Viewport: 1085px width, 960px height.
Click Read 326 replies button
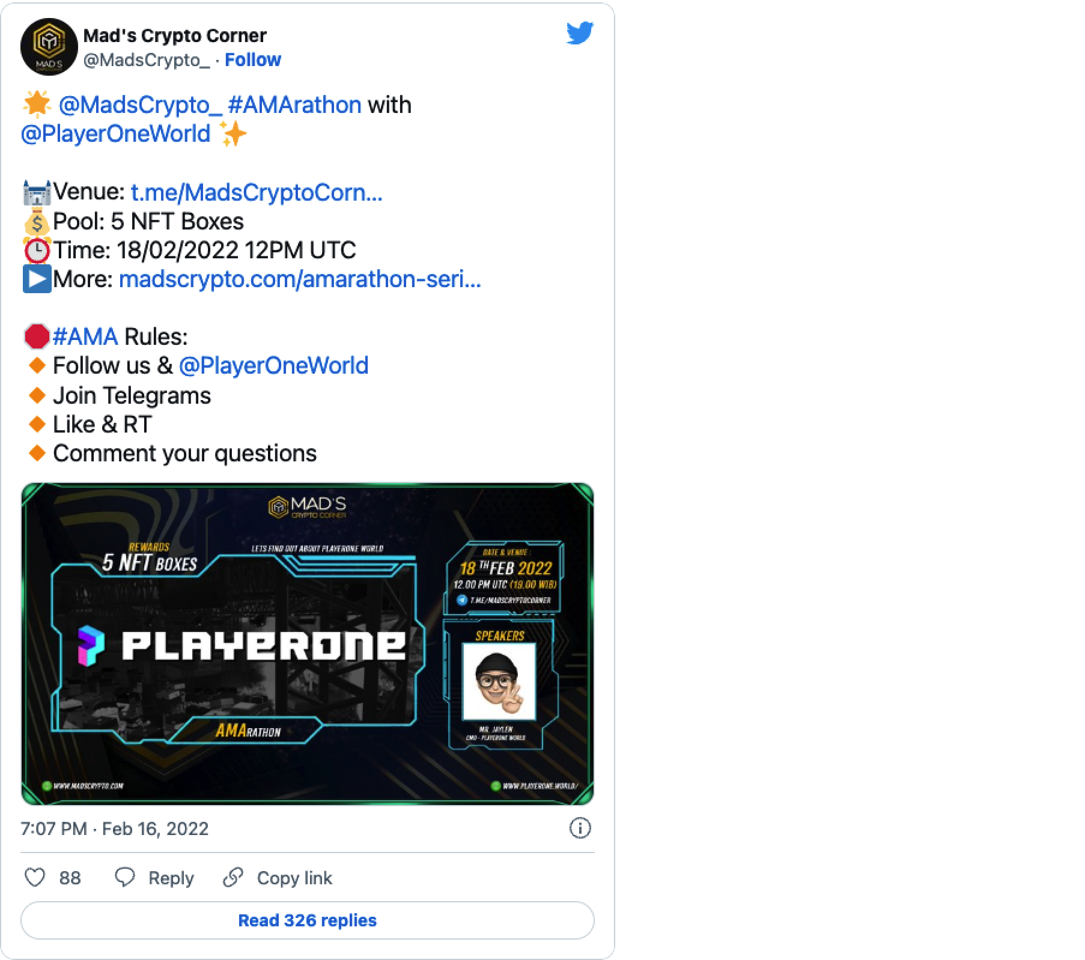[308, 920]
